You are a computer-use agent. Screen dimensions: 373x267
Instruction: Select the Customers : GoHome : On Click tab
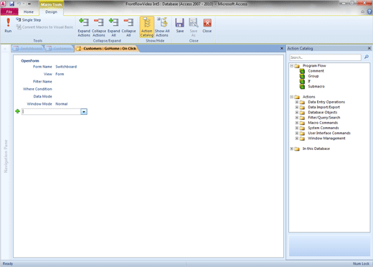(107, 49)
